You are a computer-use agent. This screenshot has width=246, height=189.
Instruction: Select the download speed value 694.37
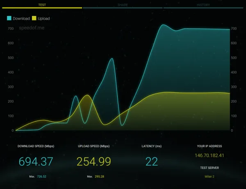pos(36,162)
